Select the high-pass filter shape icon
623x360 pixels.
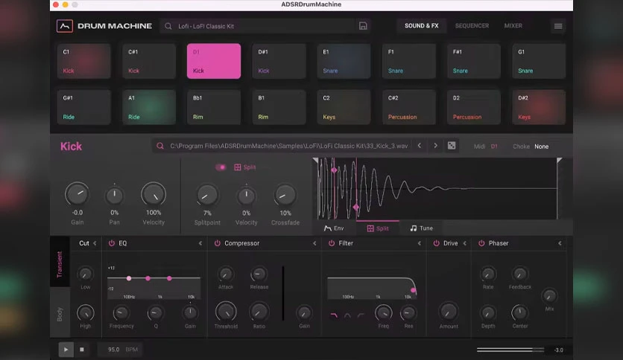(x=361, y=315)
